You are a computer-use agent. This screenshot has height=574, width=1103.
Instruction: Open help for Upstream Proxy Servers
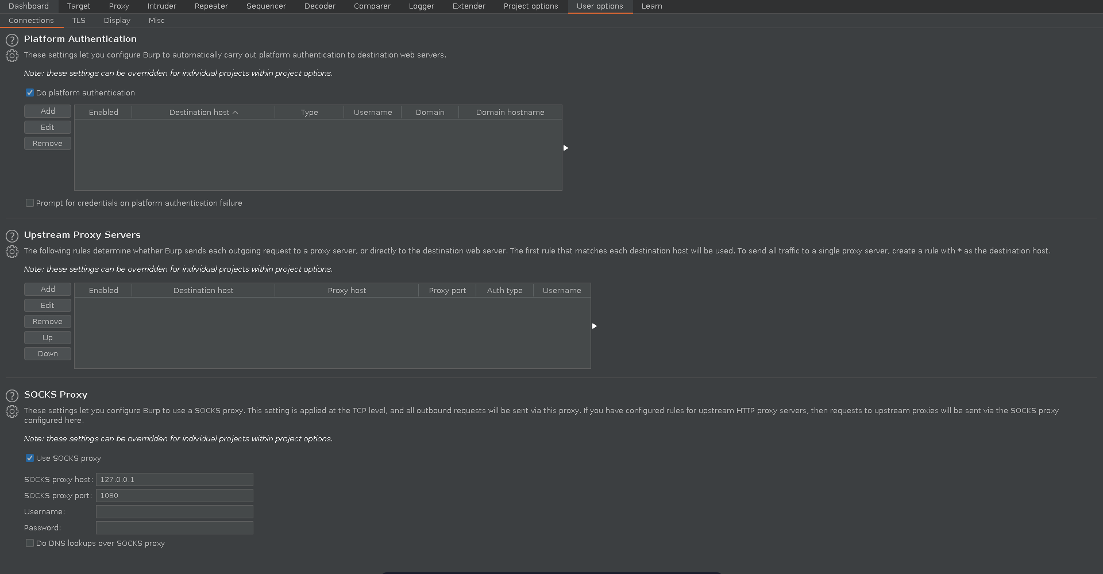click(x=12, y=236)
